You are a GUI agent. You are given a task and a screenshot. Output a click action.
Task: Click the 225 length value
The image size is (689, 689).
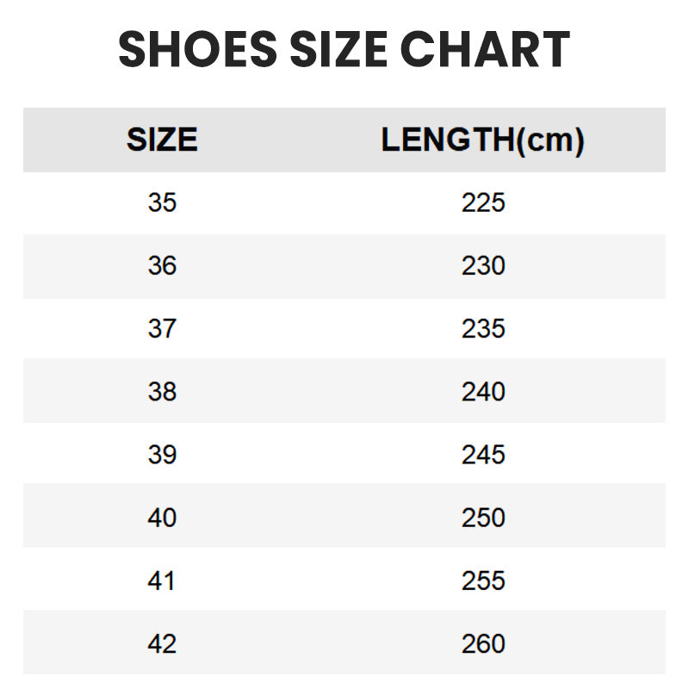tap(482, 203)
